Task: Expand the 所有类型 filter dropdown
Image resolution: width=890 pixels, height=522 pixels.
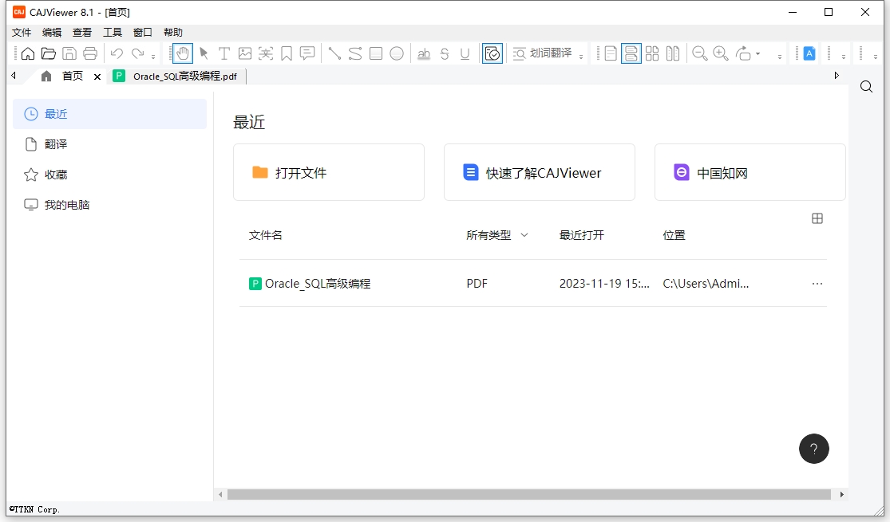Action: pos(524,235)
